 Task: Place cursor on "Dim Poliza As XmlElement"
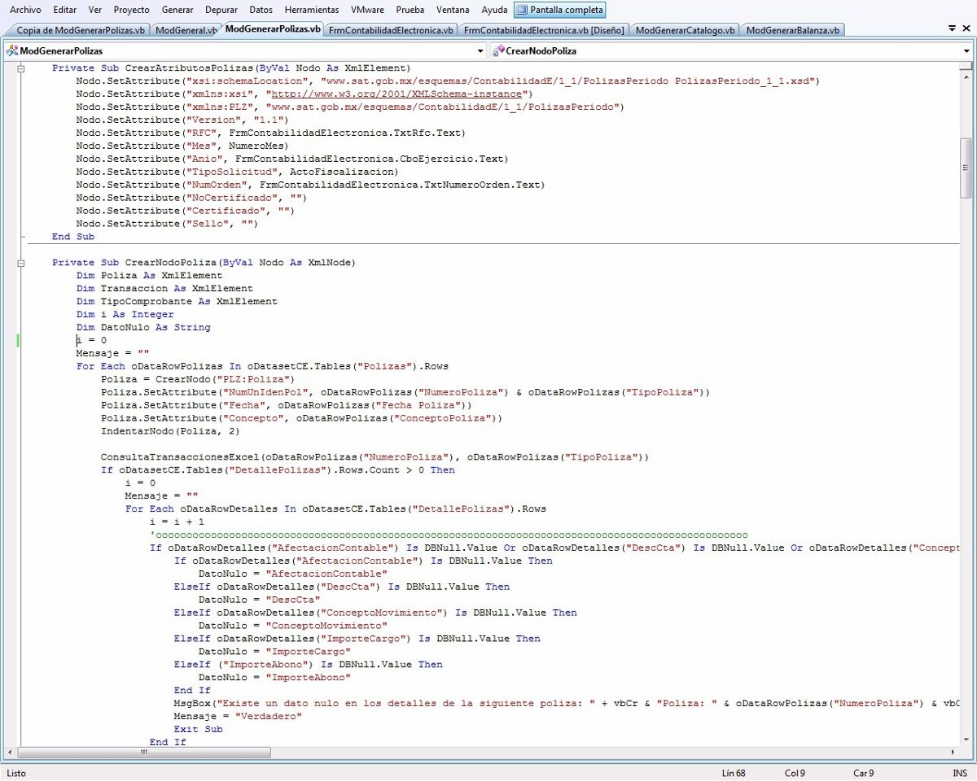150,276
